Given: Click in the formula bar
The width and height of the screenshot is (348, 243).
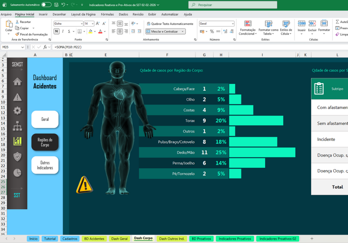Looking at the screenshot, I should tap(200, 47).
